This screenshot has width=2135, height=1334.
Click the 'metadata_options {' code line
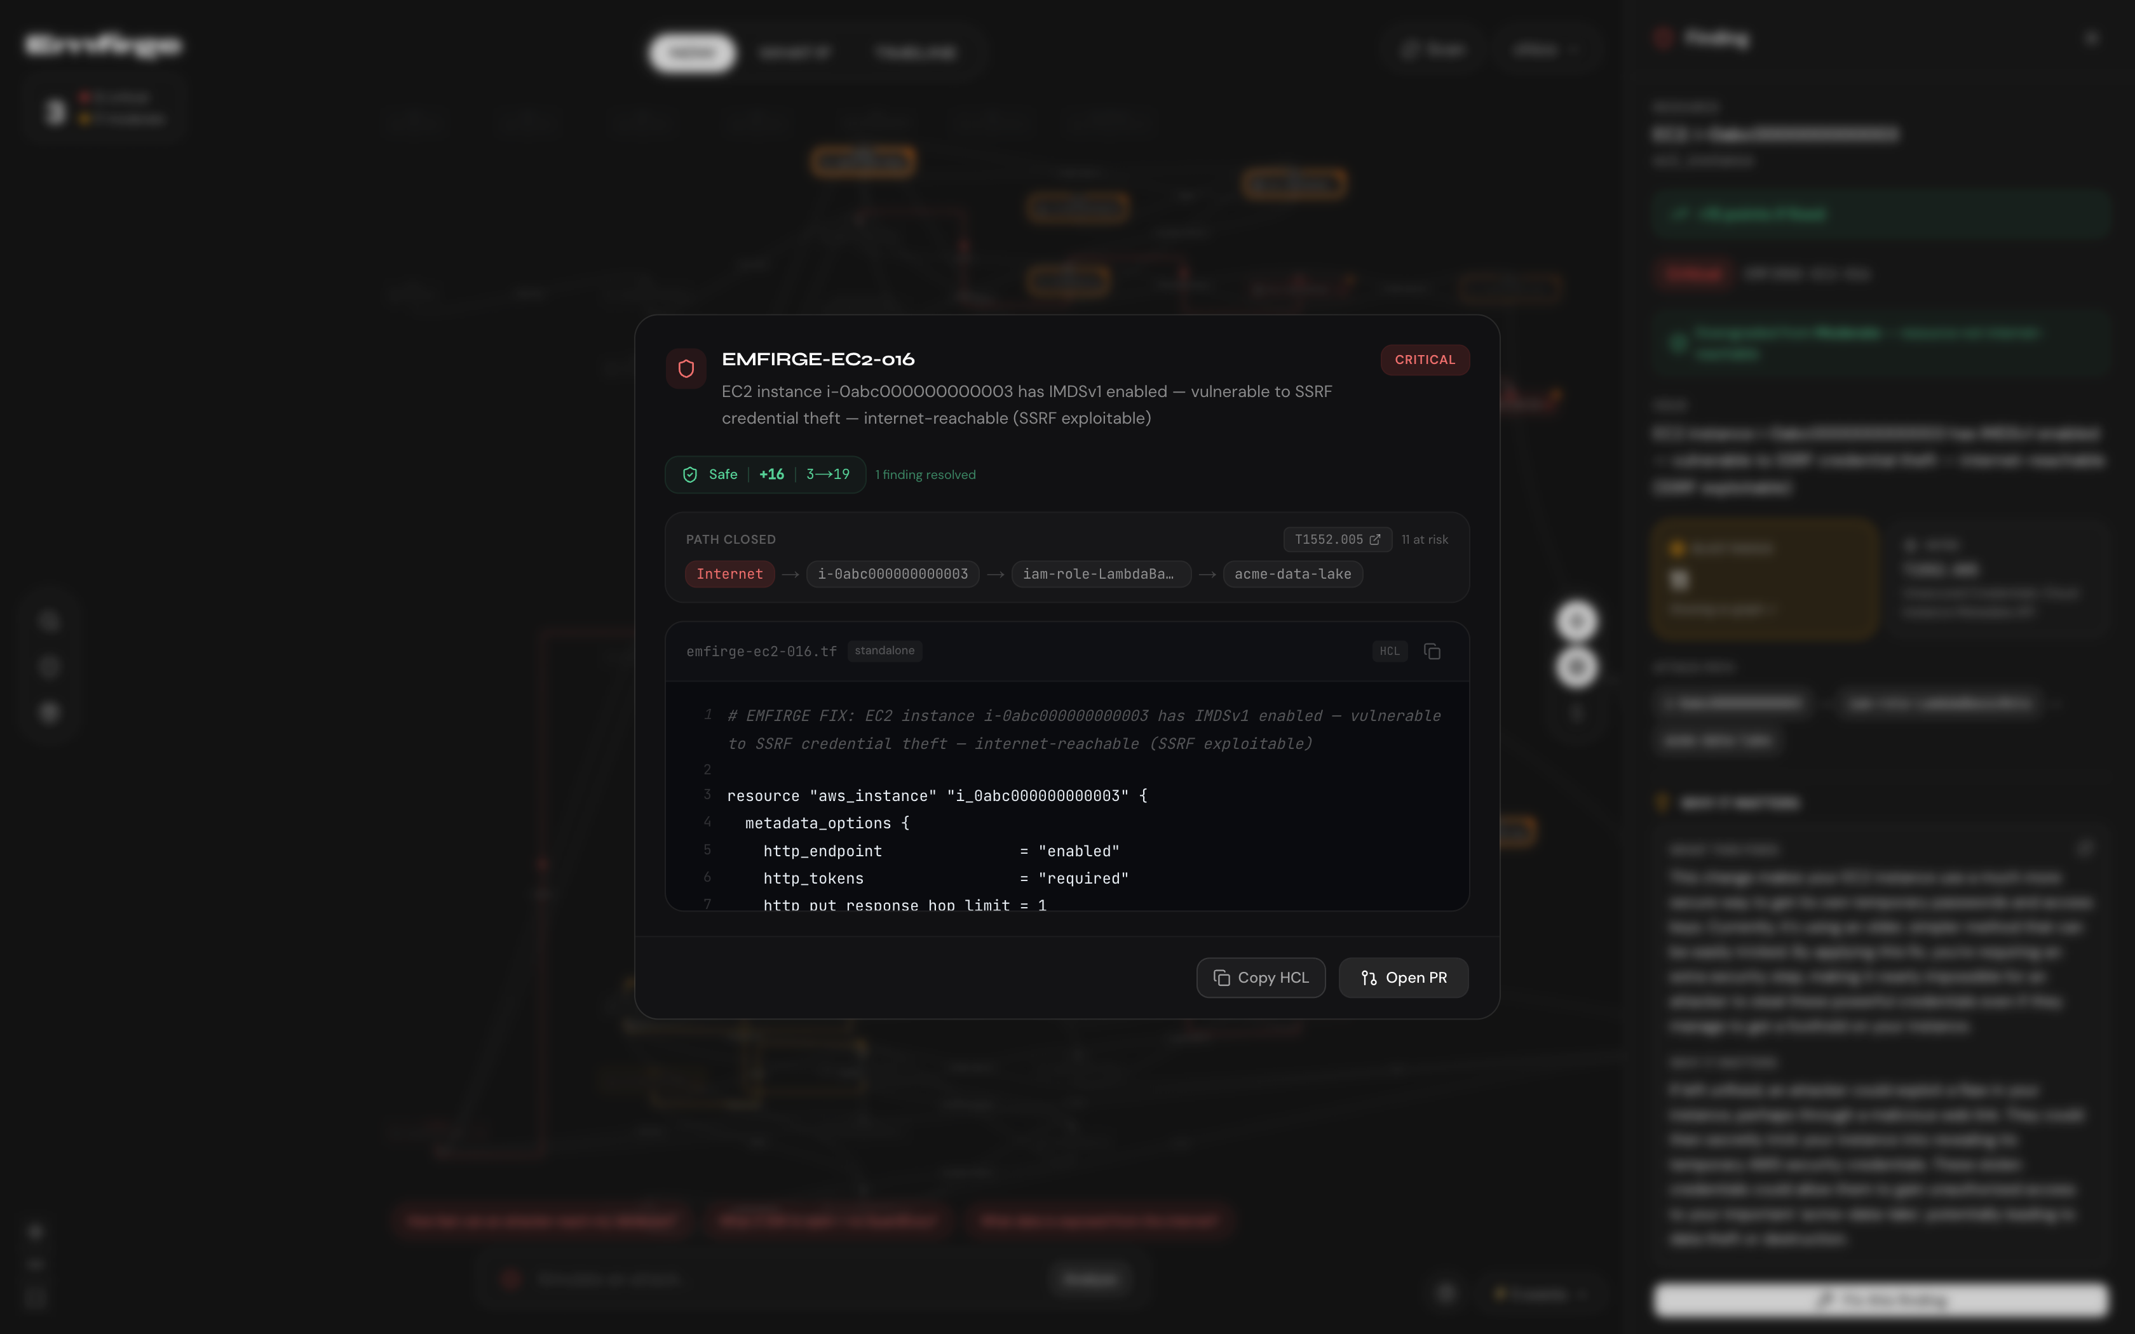point(827,823)
